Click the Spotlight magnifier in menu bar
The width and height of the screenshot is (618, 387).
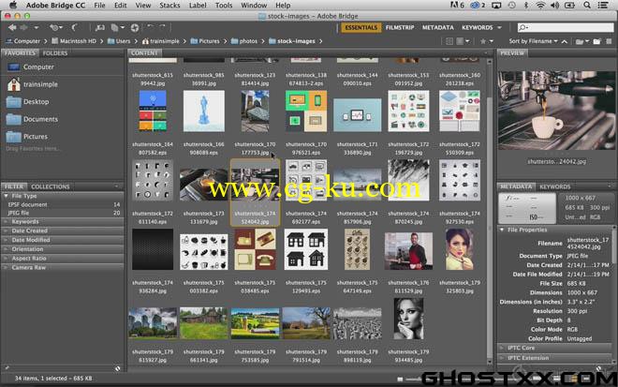click(587, 5)
